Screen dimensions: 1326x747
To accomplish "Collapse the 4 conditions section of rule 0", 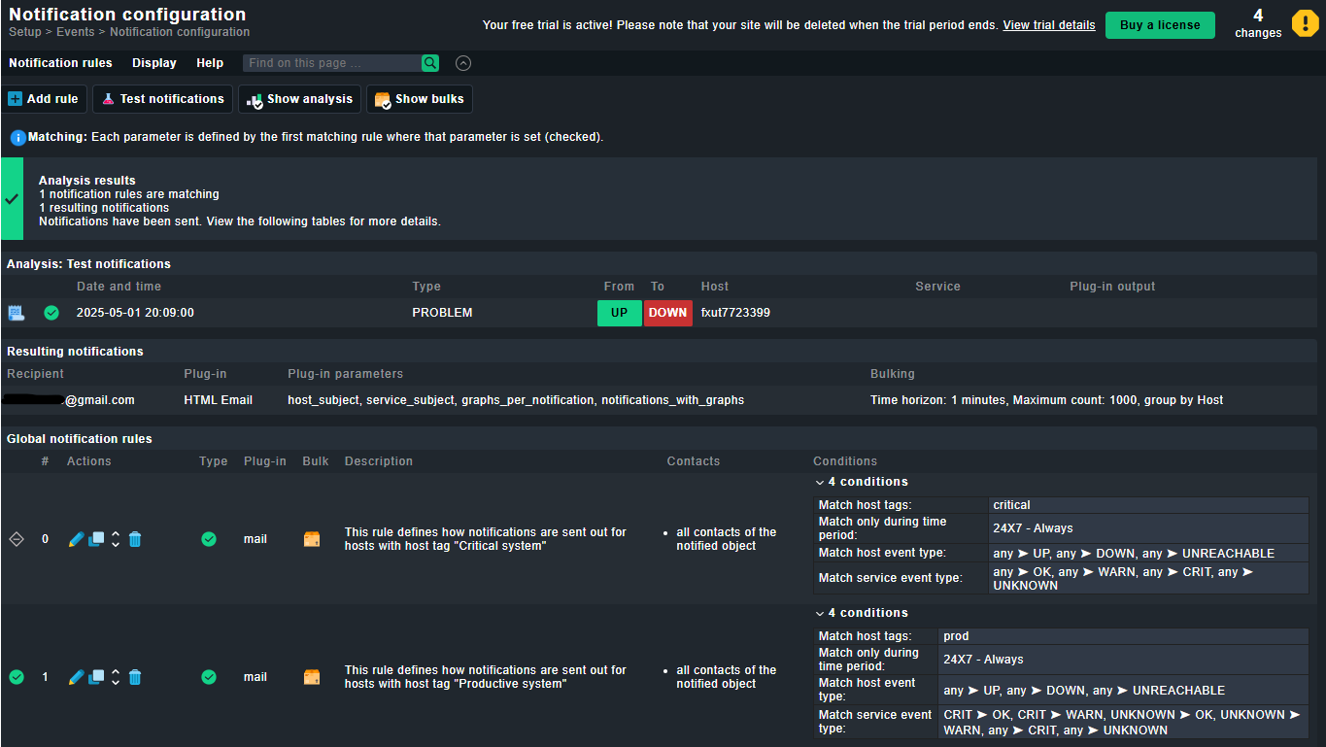I will (820, 482).
